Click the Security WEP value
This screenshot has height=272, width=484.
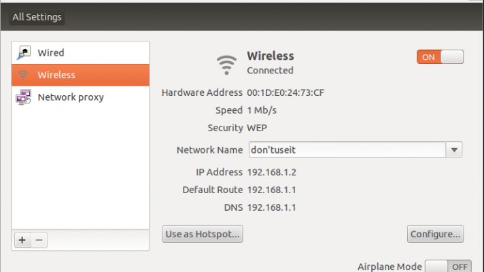[258, 128]
